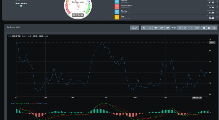Click the Now: Neutral status text
This screenshot has height=120, width=219.
21,3
